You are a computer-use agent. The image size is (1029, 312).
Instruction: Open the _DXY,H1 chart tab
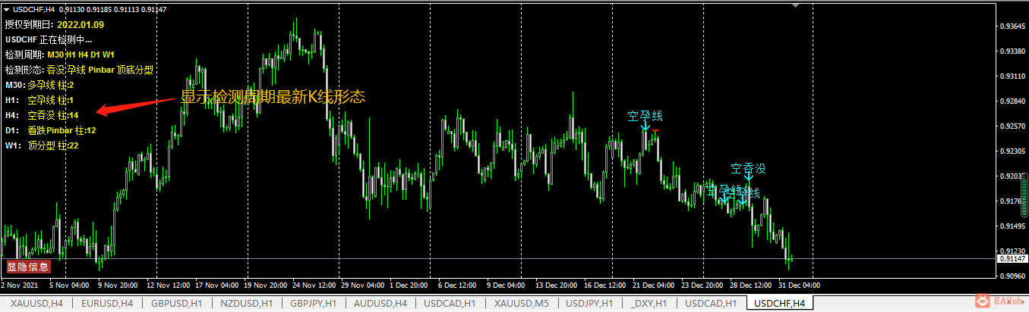coord(649,303)
